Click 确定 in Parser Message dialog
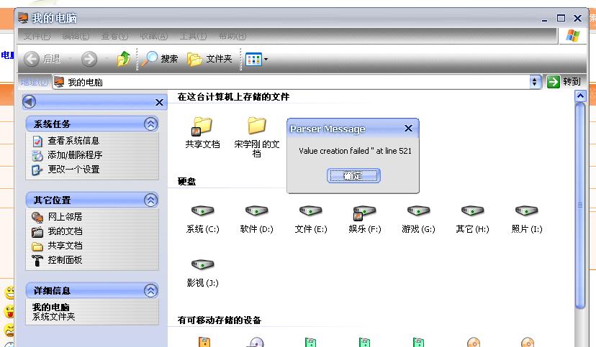Screen dimensions: 596x347 [x=353, y=176]
